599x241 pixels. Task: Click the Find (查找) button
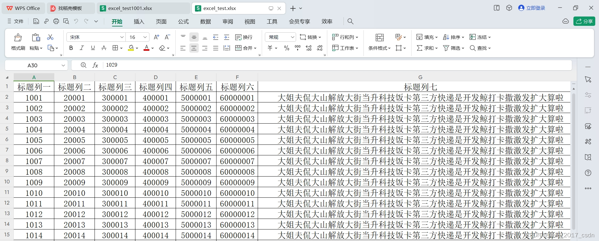480,48
